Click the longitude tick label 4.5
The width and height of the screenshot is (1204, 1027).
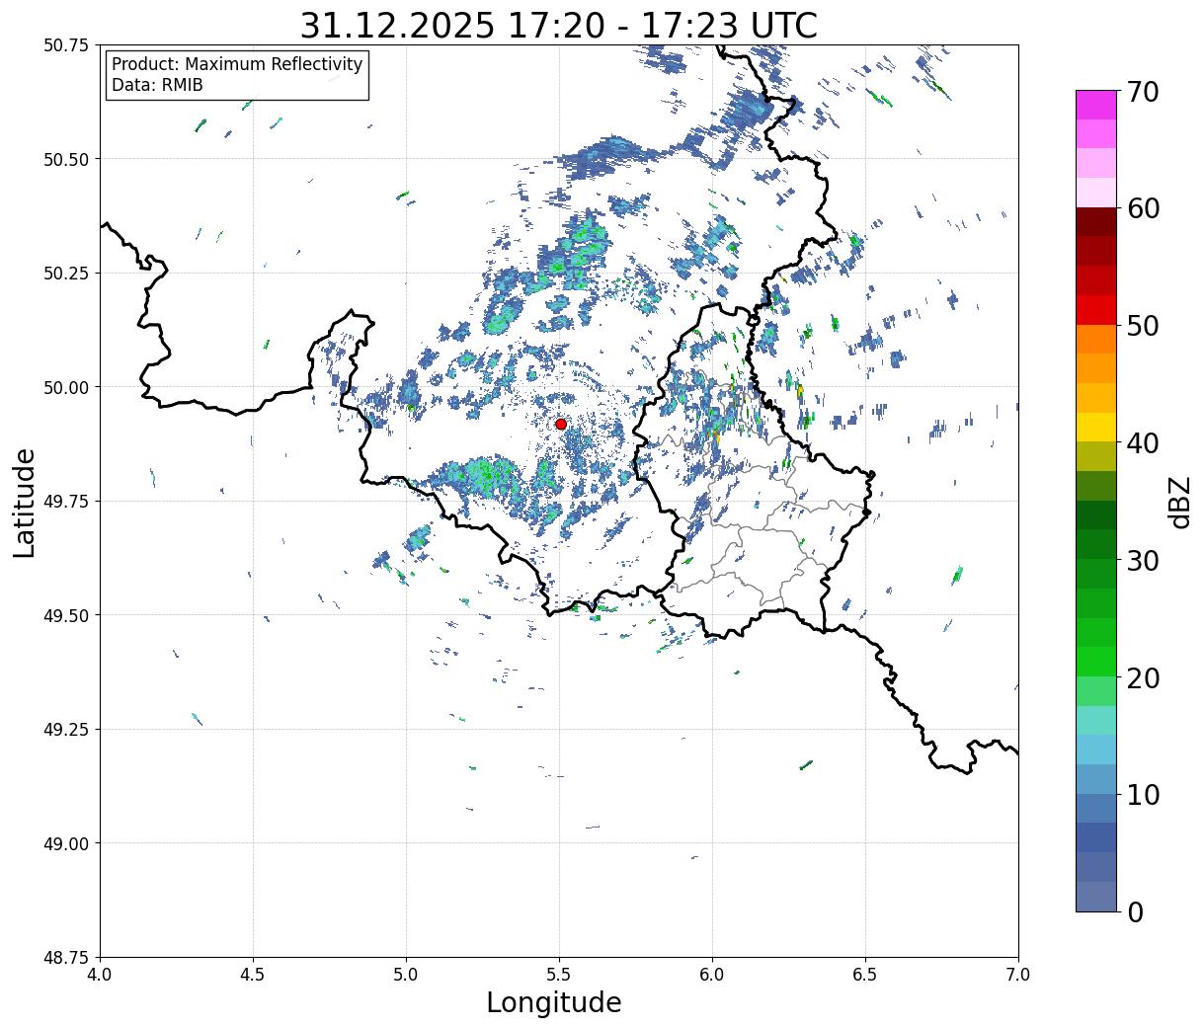(253, 975)
